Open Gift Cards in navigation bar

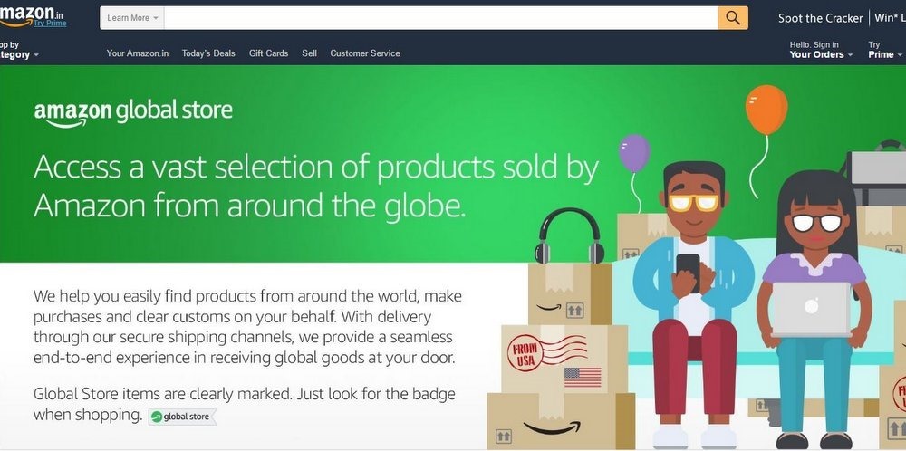(269, 53)
